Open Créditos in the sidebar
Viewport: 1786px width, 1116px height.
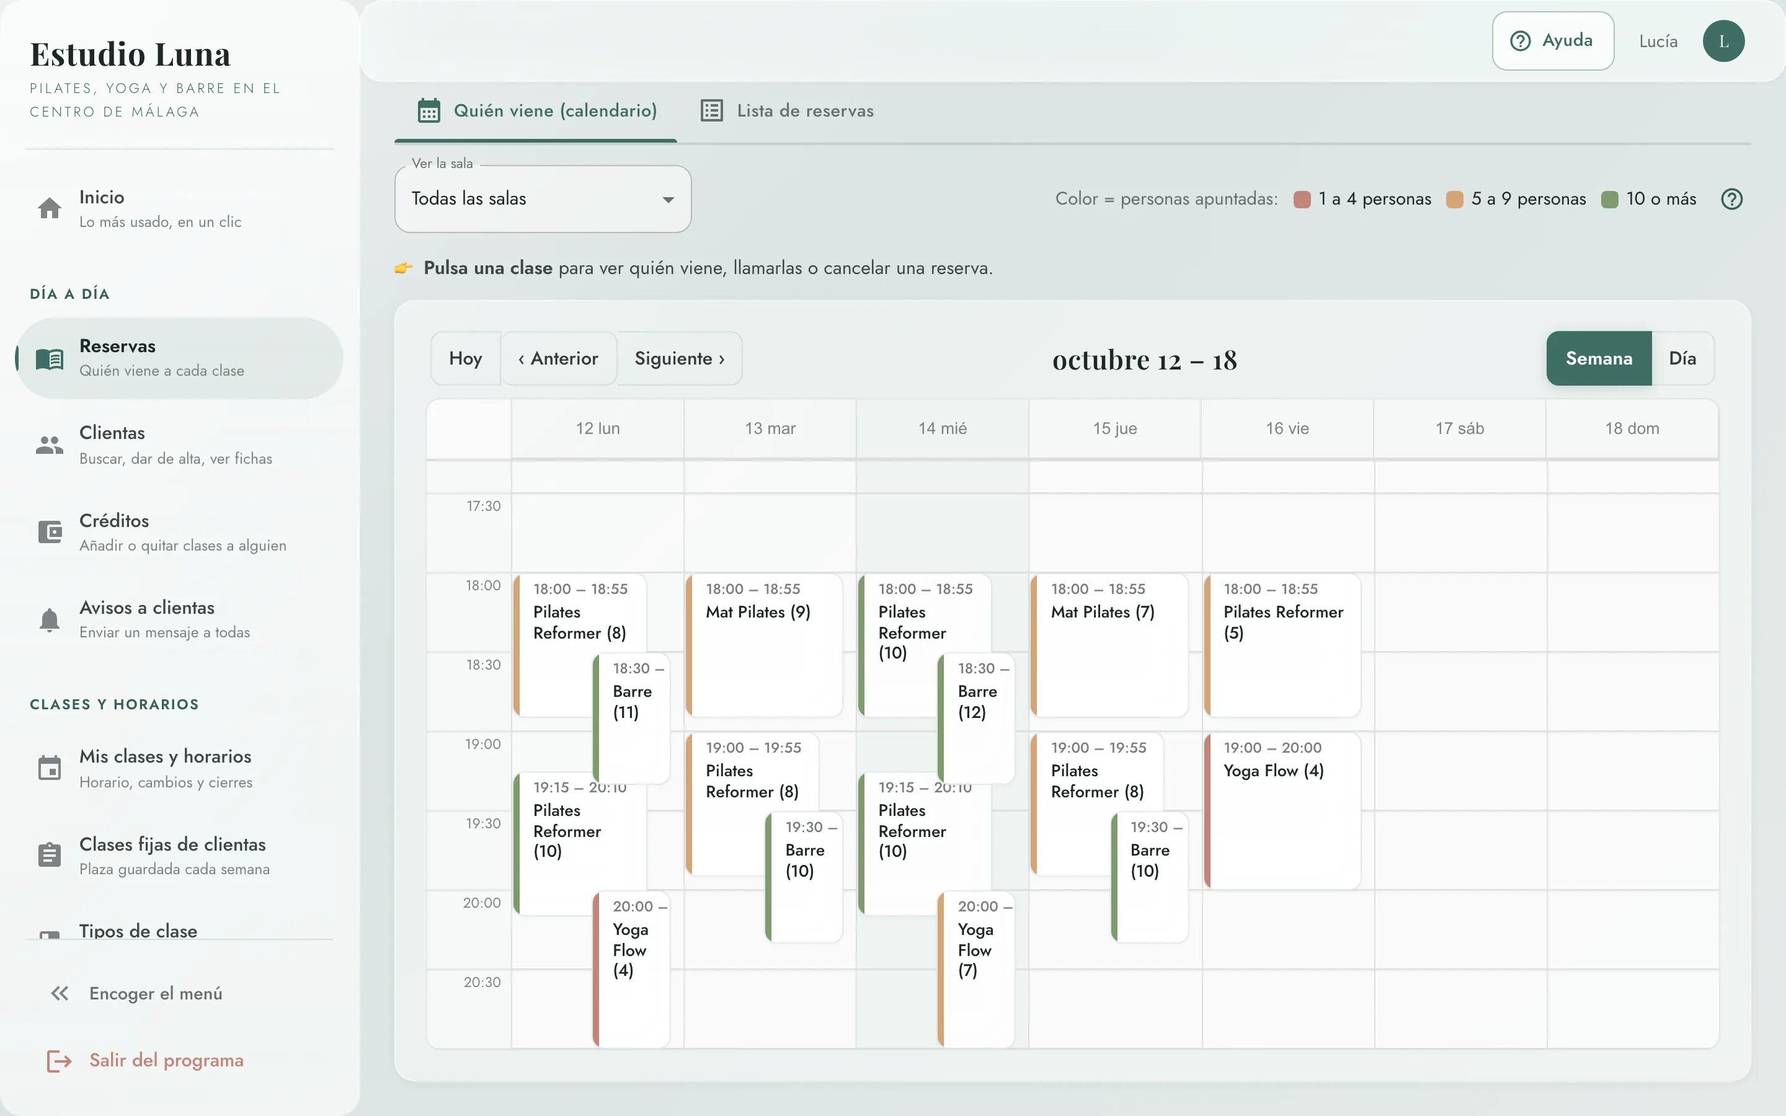tap(180, 532)
